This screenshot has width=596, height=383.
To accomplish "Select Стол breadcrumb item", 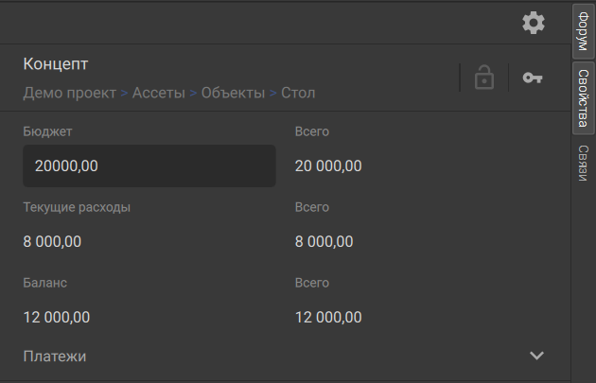I will pyautogui.click(x=298, y=93).
